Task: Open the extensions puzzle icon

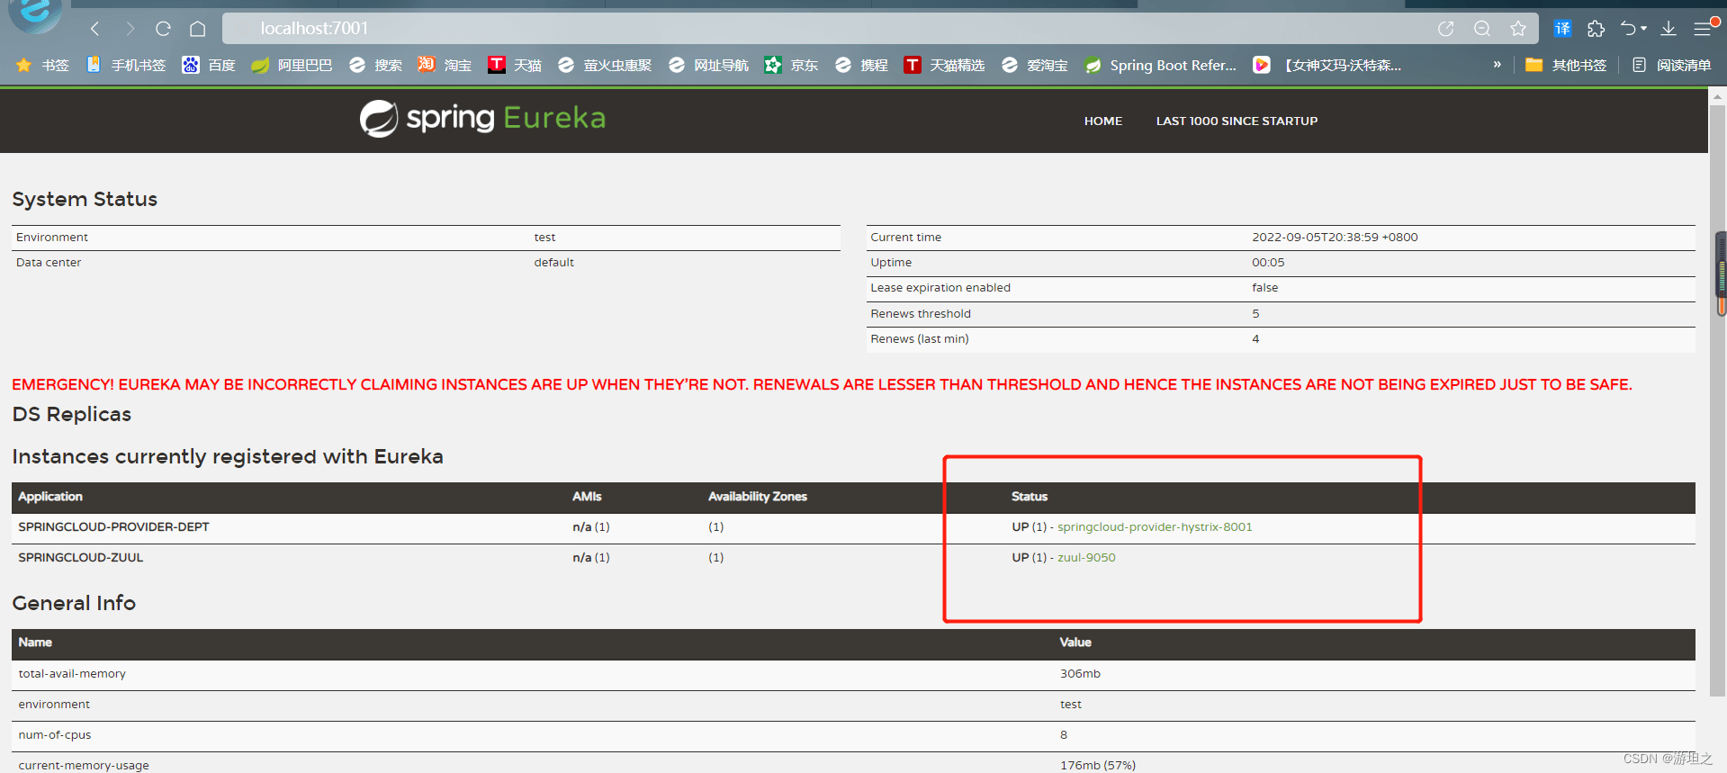Action: (x=1596, y=29)
